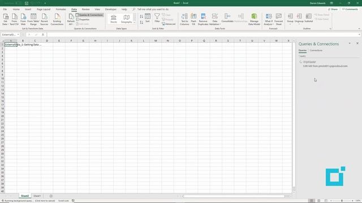Click the Group outline button
Viewport: 362px width, 203px height.
pyautogui.click(x=290, y=19)
